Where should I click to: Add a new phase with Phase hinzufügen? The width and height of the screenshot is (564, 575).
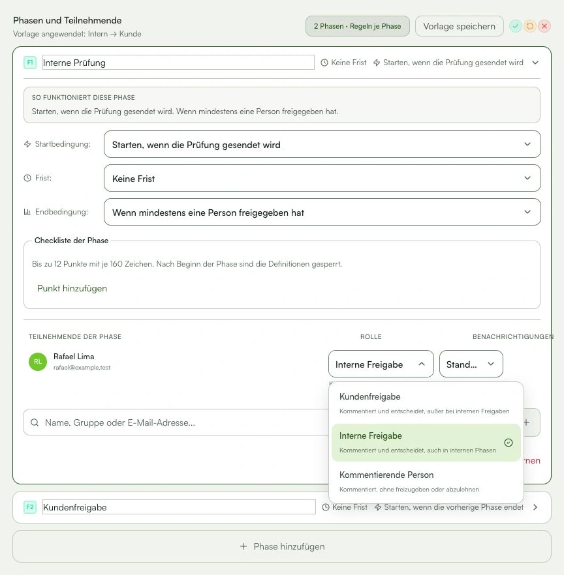pyautogui.click(x=282, y=546)
